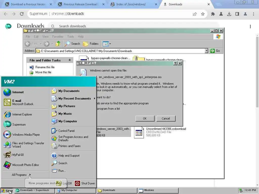Click Go button beside address bar
The image size is (259, 194).
(215, 51)
